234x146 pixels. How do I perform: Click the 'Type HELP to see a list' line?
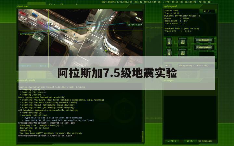[52, 118]
